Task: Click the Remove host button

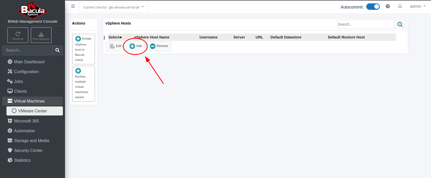Action: pos(159,46)
